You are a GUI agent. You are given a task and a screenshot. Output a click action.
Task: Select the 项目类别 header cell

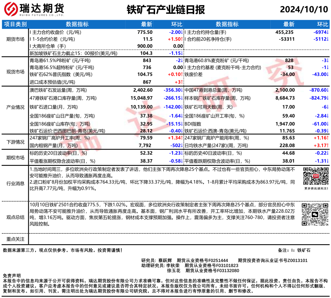16,25
